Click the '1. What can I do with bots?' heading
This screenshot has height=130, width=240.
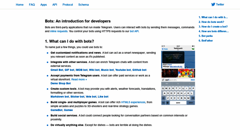pos(69,41)
